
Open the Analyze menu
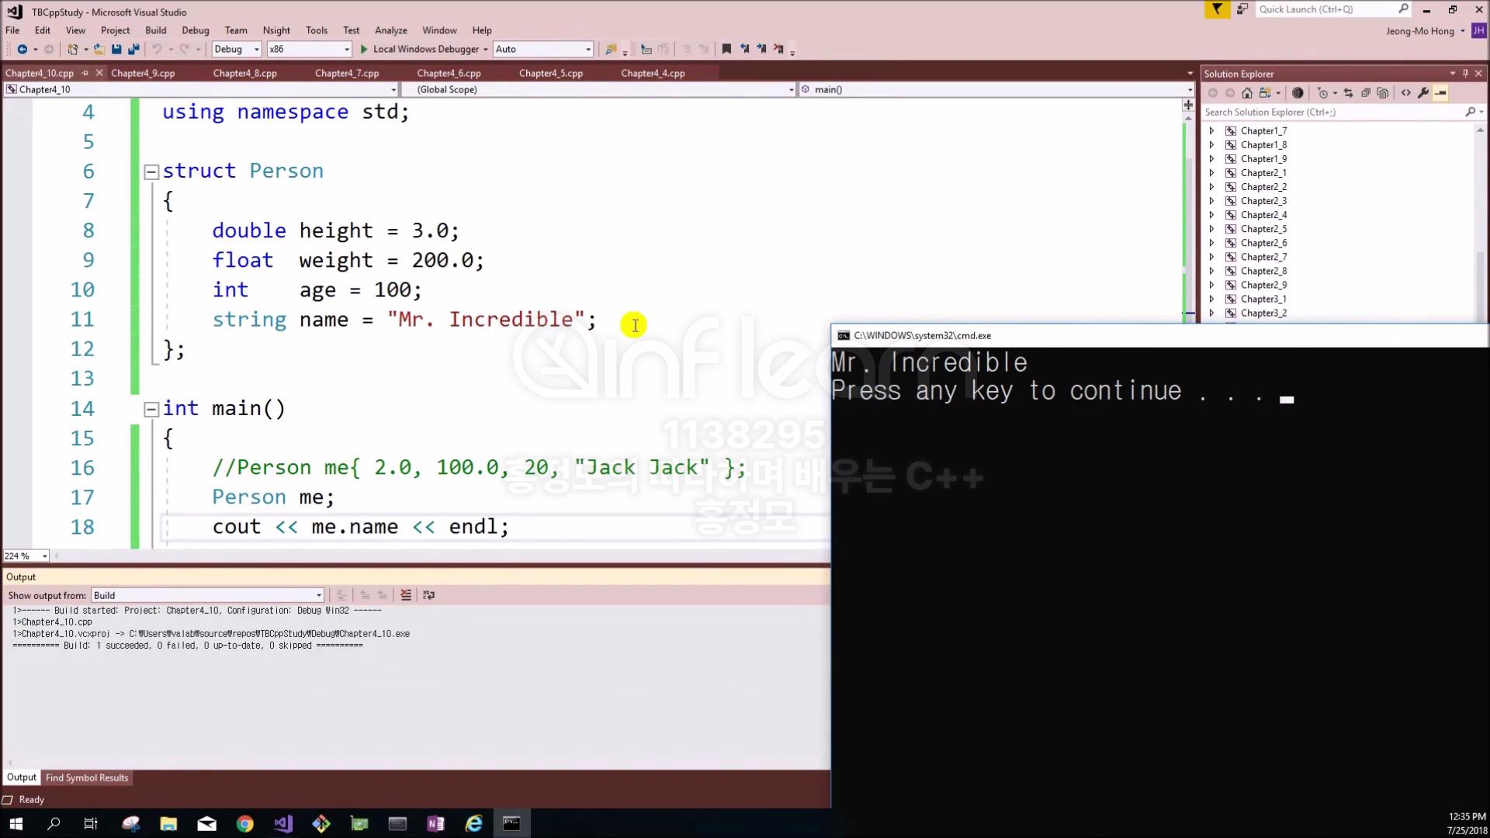[x=390, y=30]
